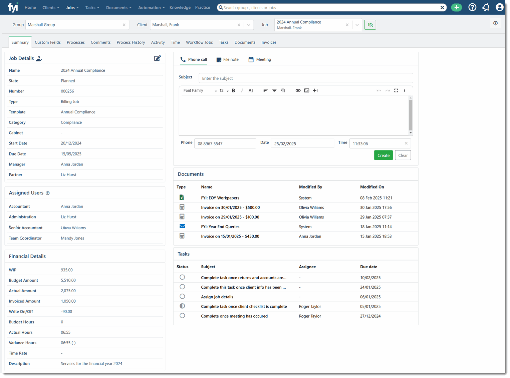Open the Automation menu dropdown

pyautogui.click(x=152, y=7)
